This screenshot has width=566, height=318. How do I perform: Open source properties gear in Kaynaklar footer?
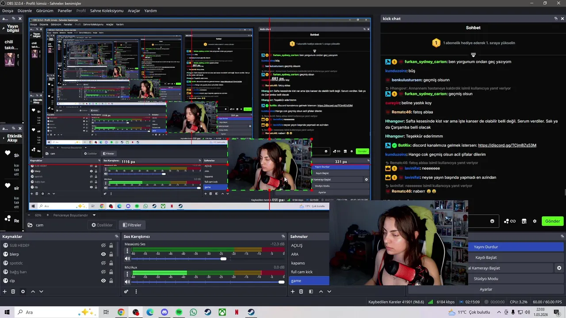click(x=23, y=291)
